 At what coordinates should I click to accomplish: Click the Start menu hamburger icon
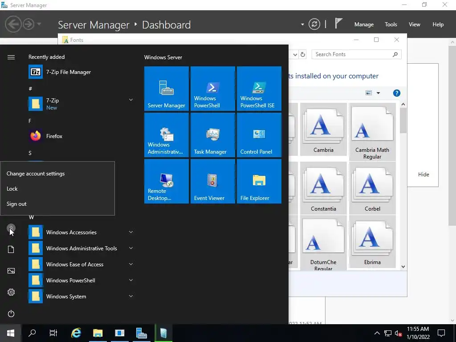coord(11,57)
